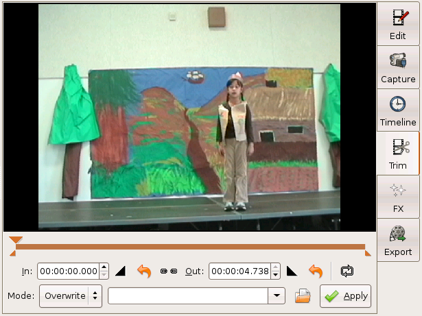Switch to the Capture tab
This screenshot has height=316, width=422.
(398, 67)
